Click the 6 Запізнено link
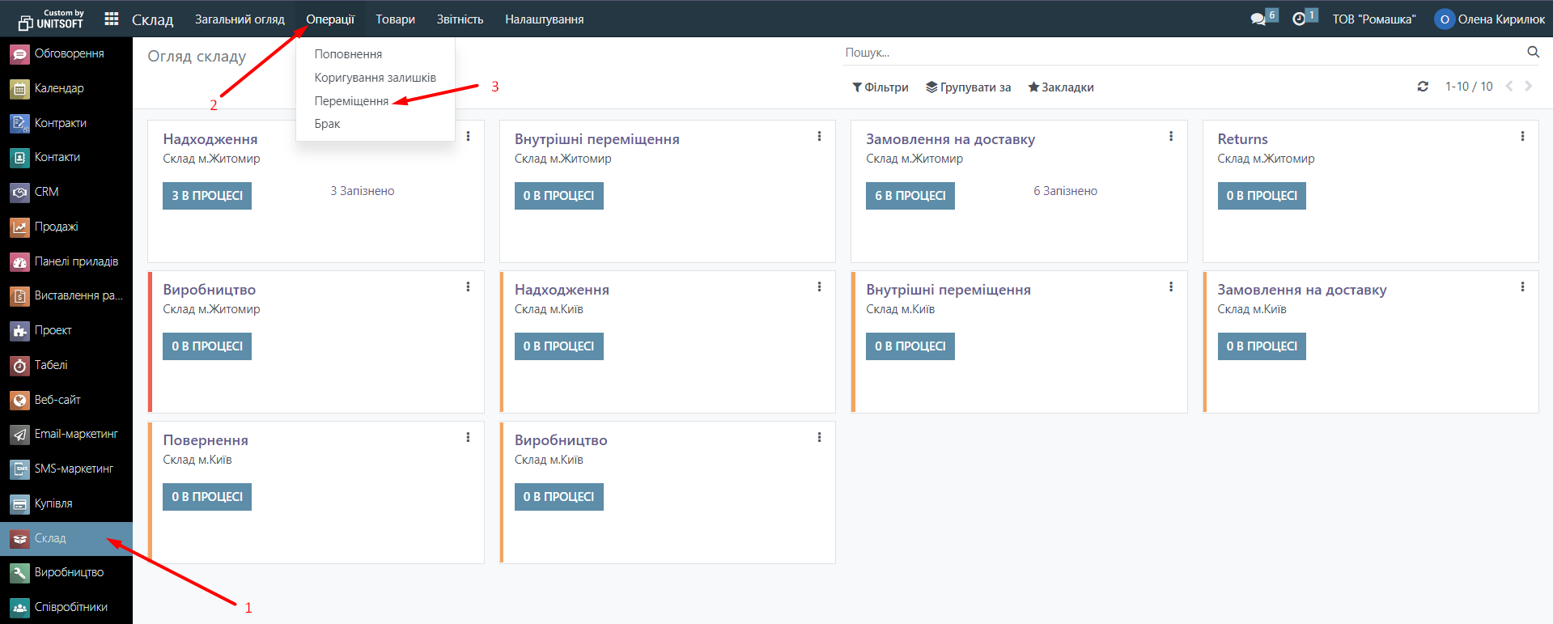Screen dimensions: 1553x624 [x=1065, y=191]
